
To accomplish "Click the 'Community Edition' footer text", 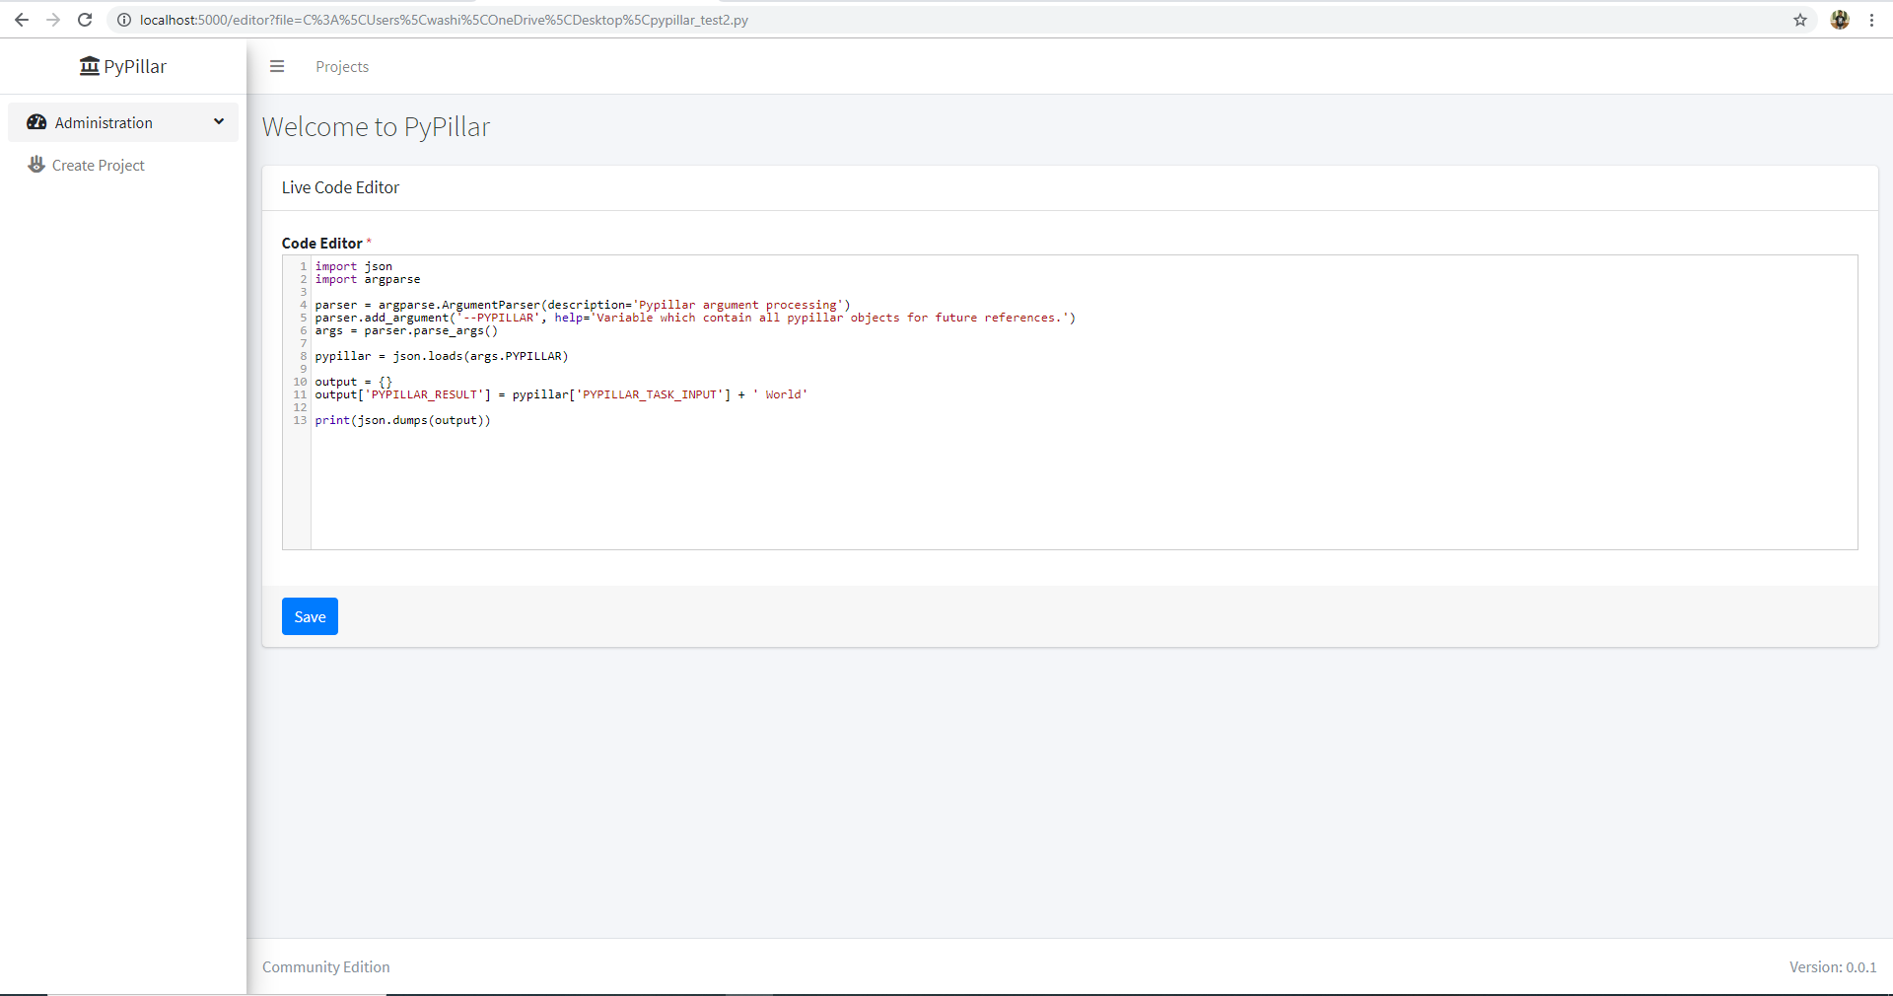I will point(326,967).
